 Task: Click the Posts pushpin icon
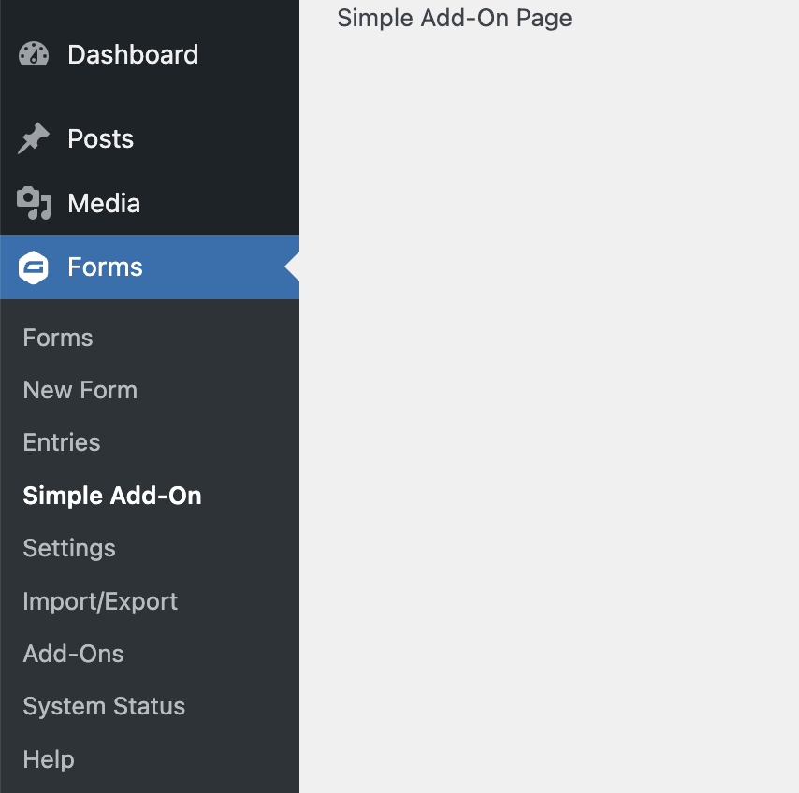pos(34,138)
